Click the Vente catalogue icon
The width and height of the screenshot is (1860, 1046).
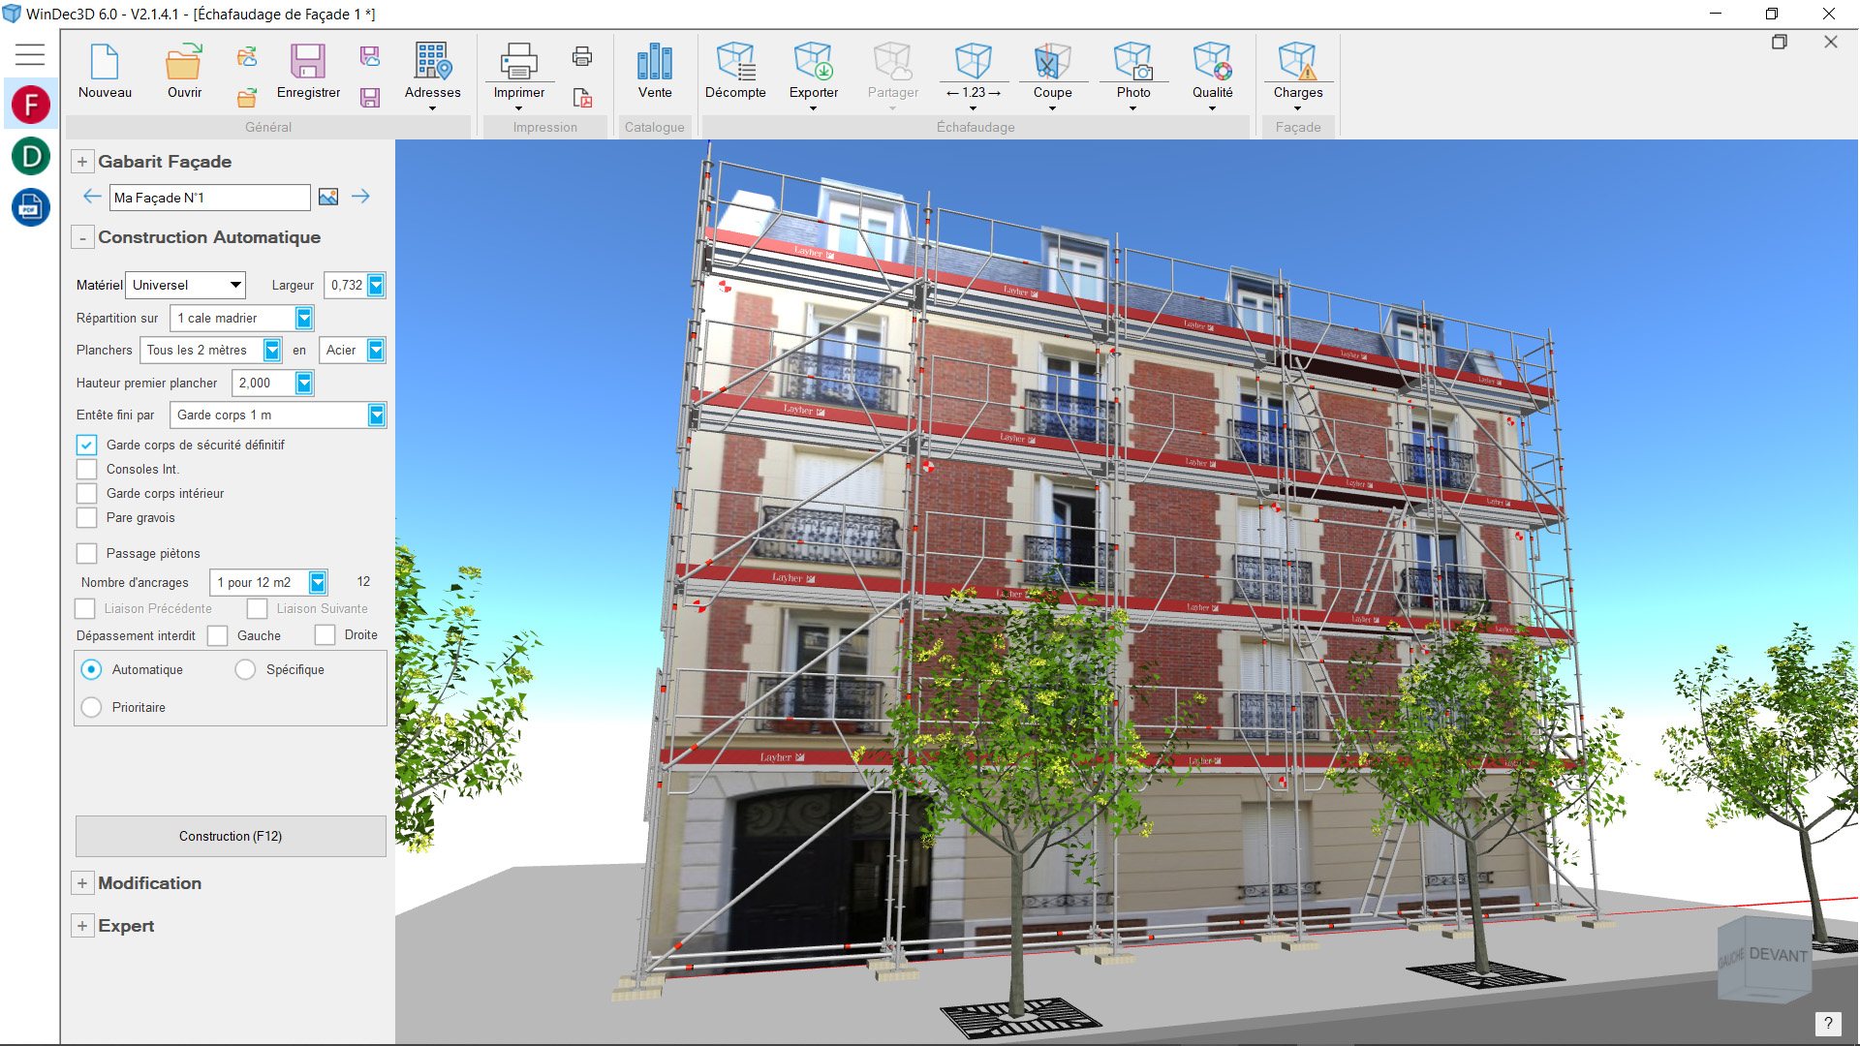click(654, 62)
